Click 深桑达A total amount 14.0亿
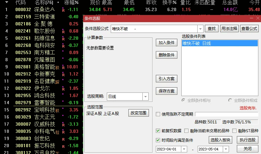Screen dimensions: 261x154 [231, 10]
